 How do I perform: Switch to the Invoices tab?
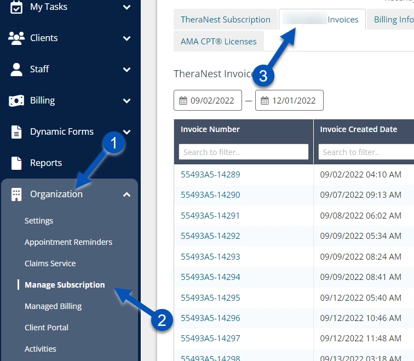click(322, 20)
